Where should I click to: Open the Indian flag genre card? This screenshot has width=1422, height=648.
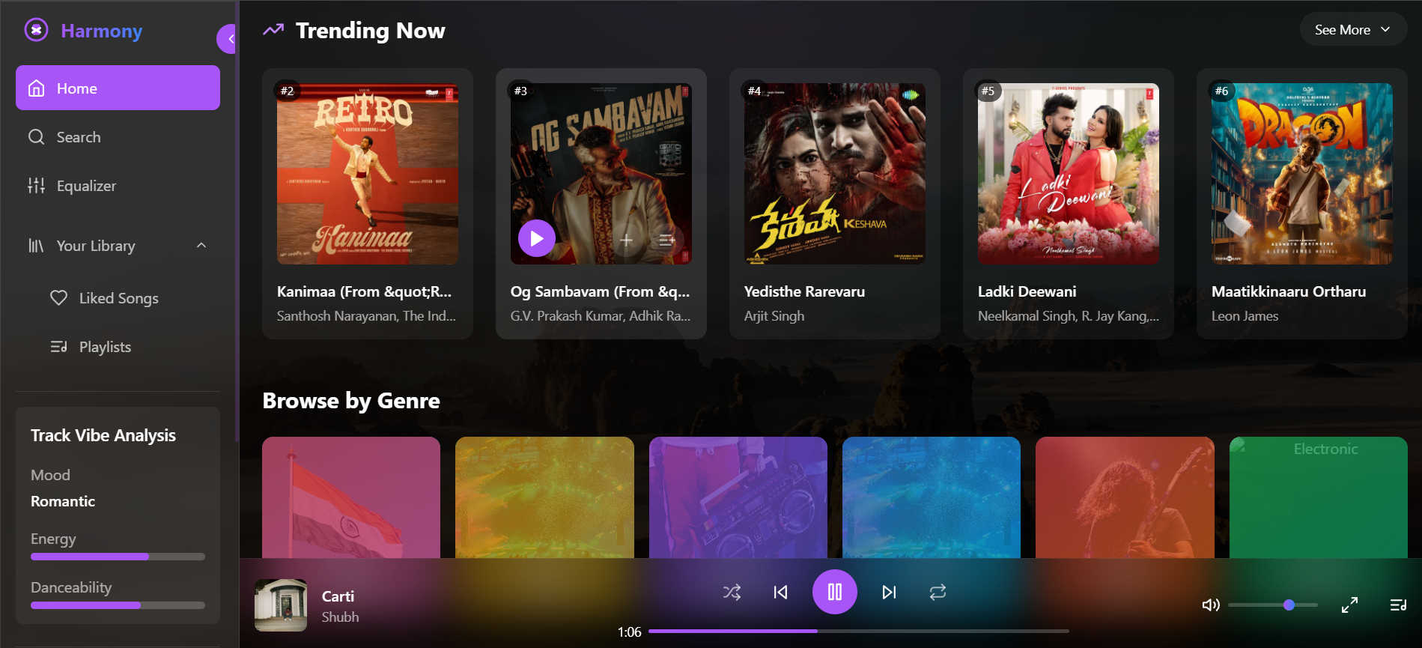coord(351,497)
